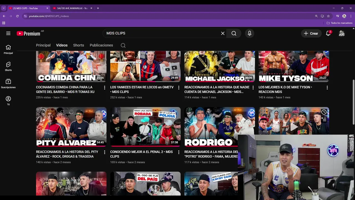The width and height of the screenshot is (355, 200).
Task: Go to Principal in the sidebar
Action: [x=8, y=49]
